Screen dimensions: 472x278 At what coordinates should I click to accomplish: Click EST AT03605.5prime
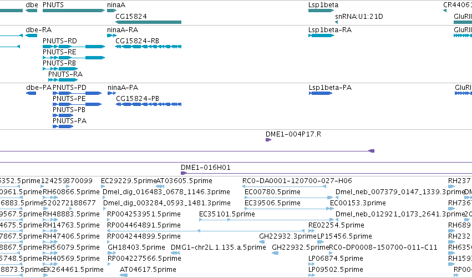pyautogui.click(x=184, y=181)
